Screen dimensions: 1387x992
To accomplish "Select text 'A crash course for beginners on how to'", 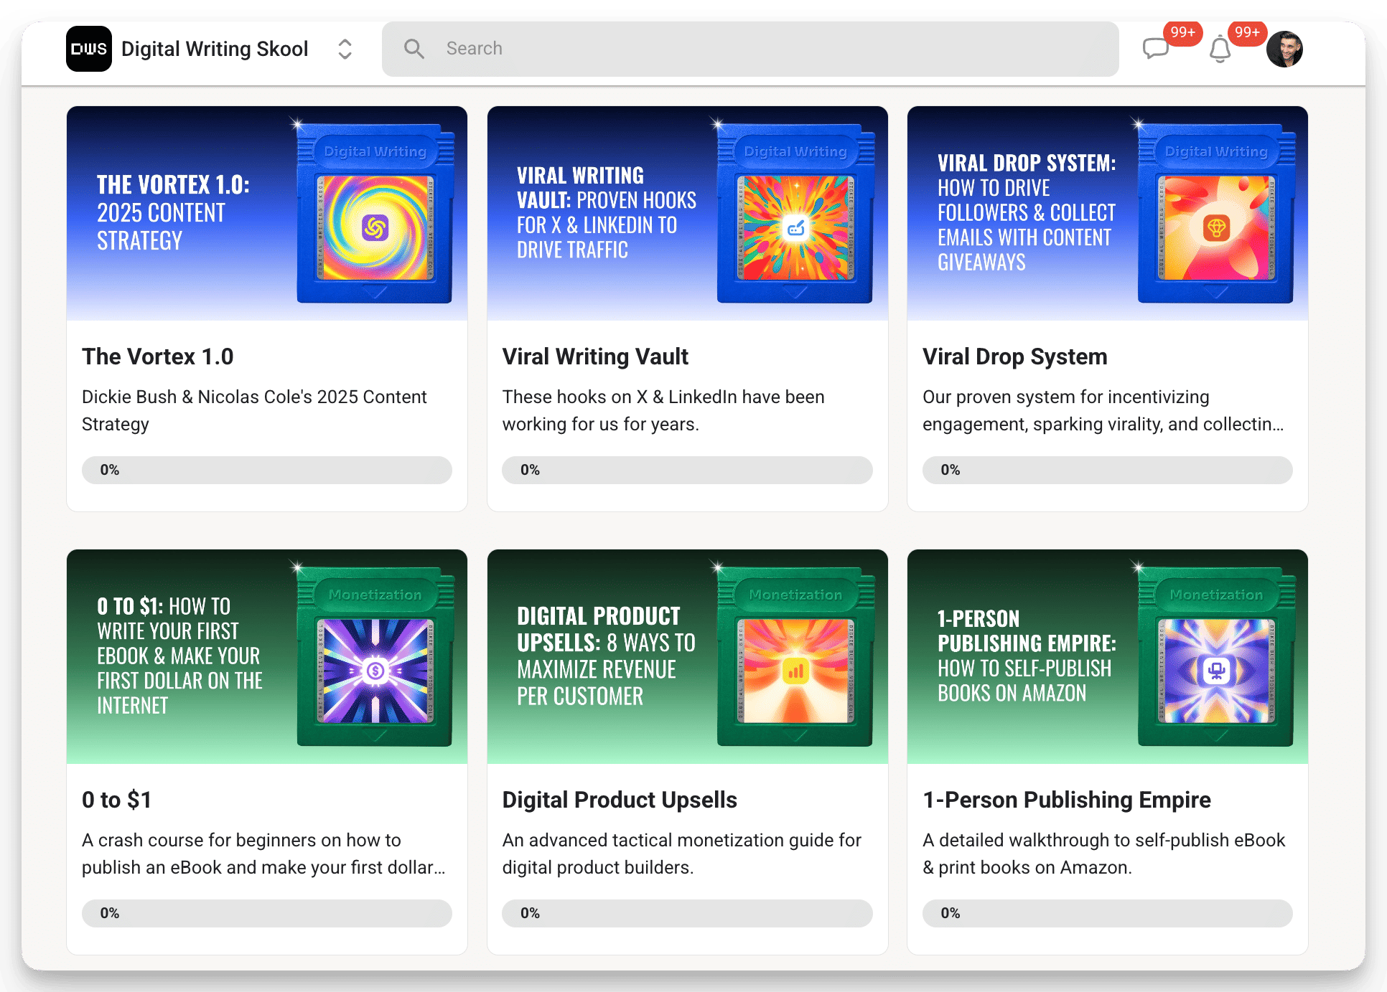I will tap(241, 840).
